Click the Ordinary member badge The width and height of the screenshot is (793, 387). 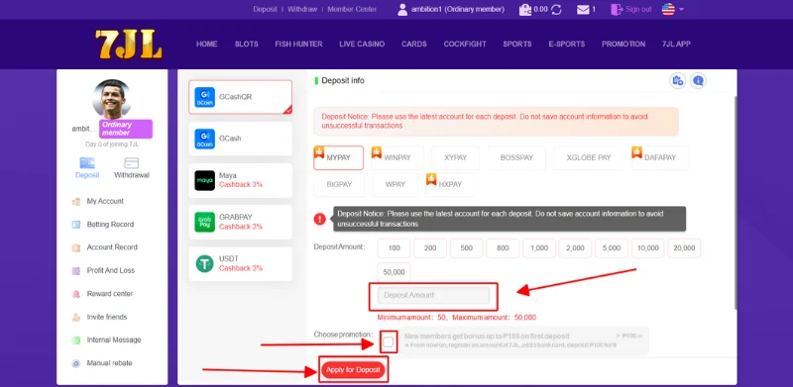126,129
